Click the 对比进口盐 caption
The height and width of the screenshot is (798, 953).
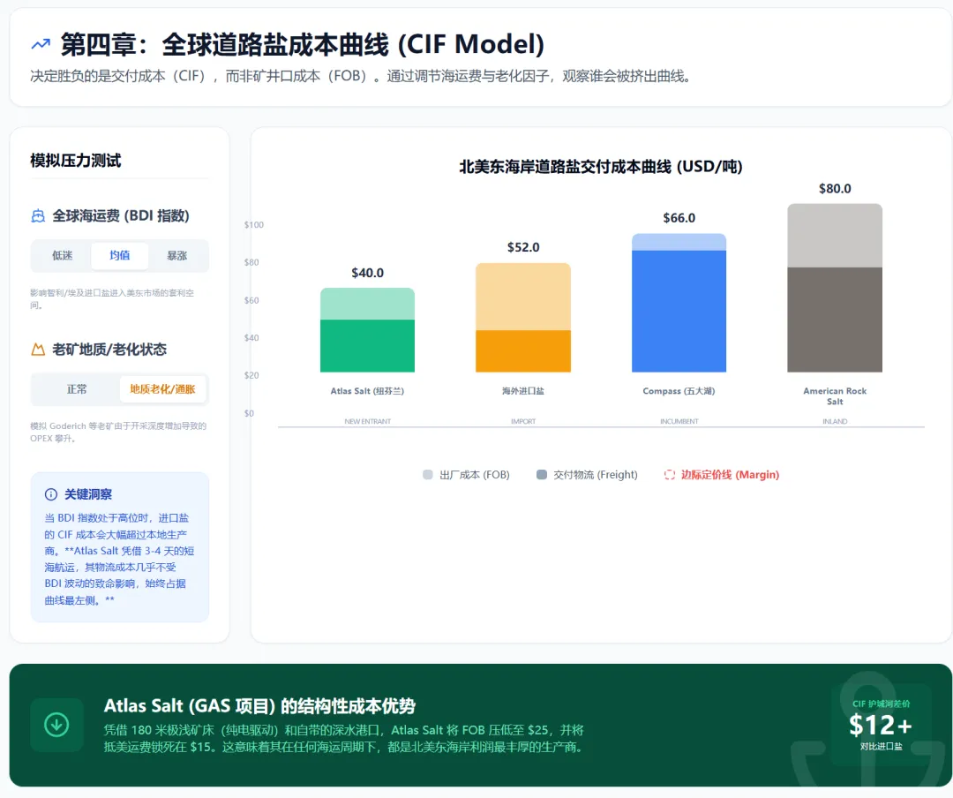[881, 746]
